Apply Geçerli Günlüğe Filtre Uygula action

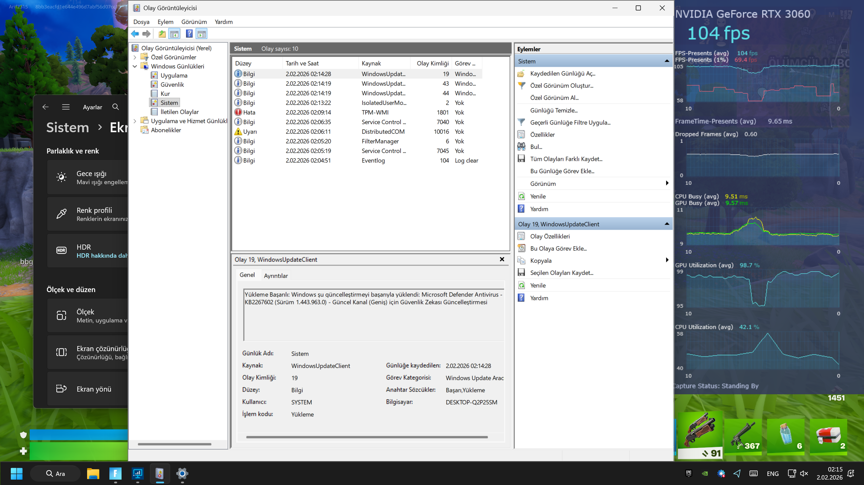[x=570, y=122]
